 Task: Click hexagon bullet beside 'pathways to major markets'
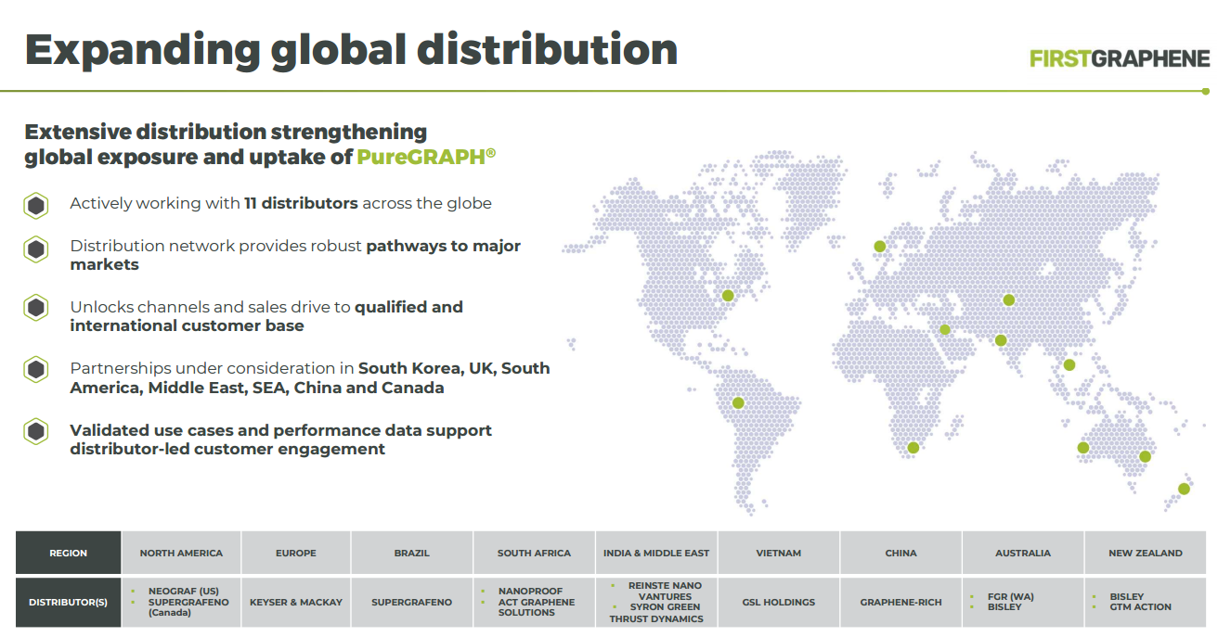pos(36,248)
